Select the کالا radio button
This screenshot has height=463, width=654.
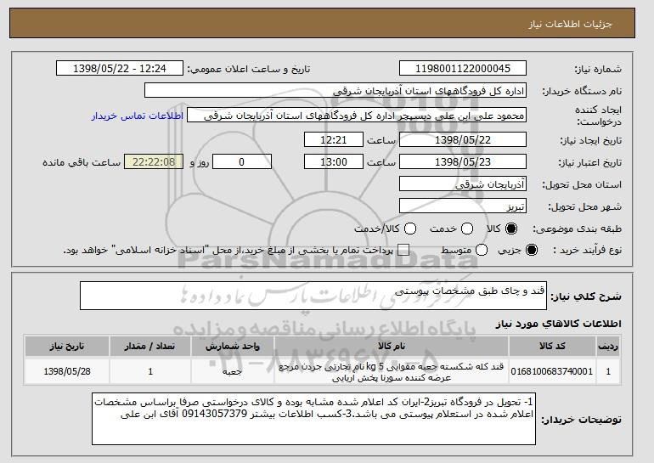pyautogui.click(x=511, y=229)
